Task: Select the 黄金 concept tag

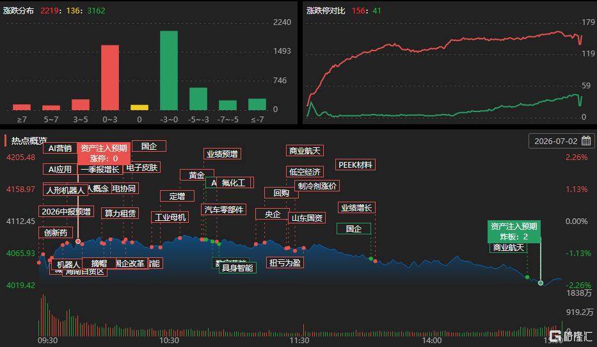Action: [197, 175]
